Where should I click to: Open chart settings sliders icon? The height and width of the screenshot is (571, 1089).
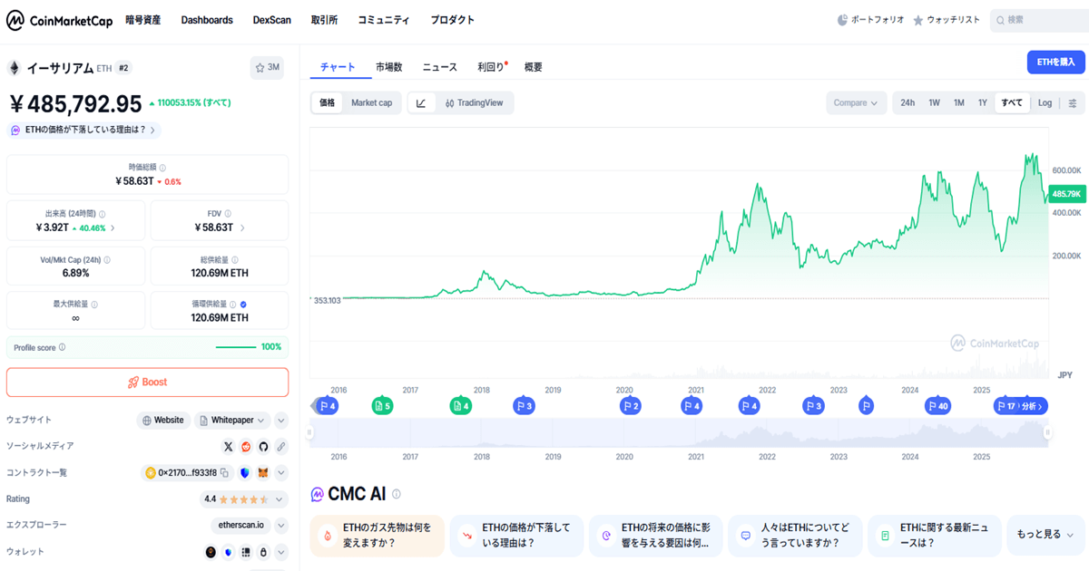[1072, 103]
